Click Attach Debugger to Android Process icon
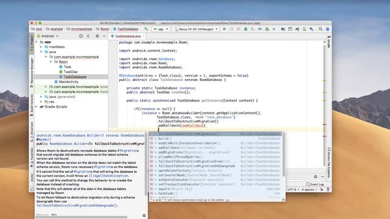Screen dimensions: 390x219 click(267, 29)
